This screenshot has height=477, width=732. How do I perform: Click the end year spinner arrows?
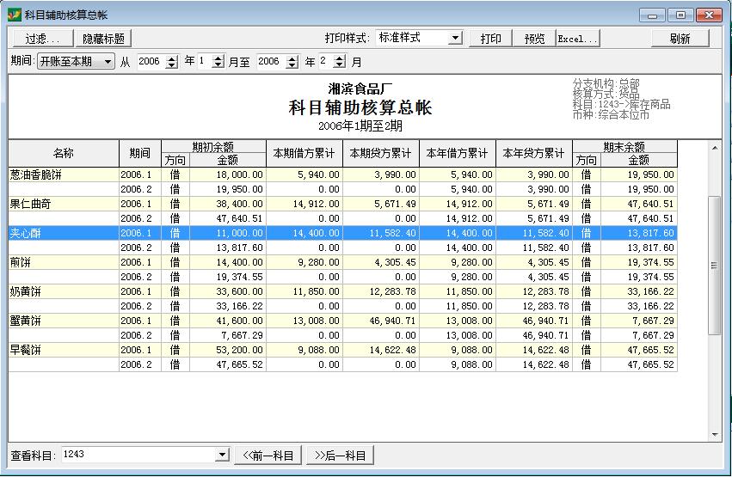click(x=291, y=62)
